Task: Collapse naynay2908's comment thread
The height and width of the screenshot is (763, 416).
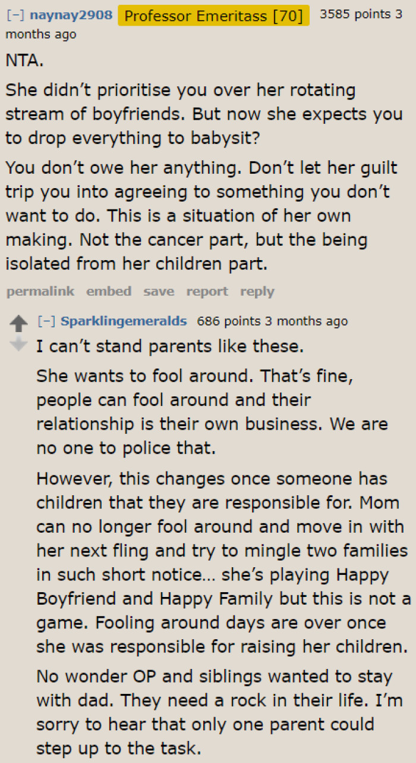Action: pos(13,15)
